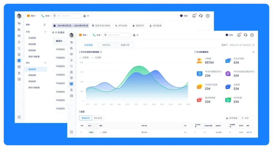273x149 pixels.
Task: Collapse the 对话 section in the 质检 menu
Action: [x=45, y=32]
